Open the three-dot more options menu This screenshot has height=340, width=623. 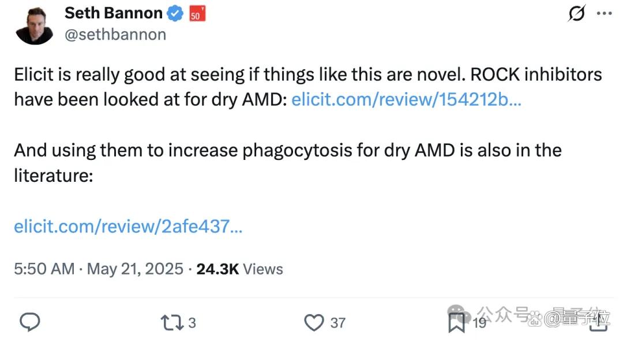604,13
